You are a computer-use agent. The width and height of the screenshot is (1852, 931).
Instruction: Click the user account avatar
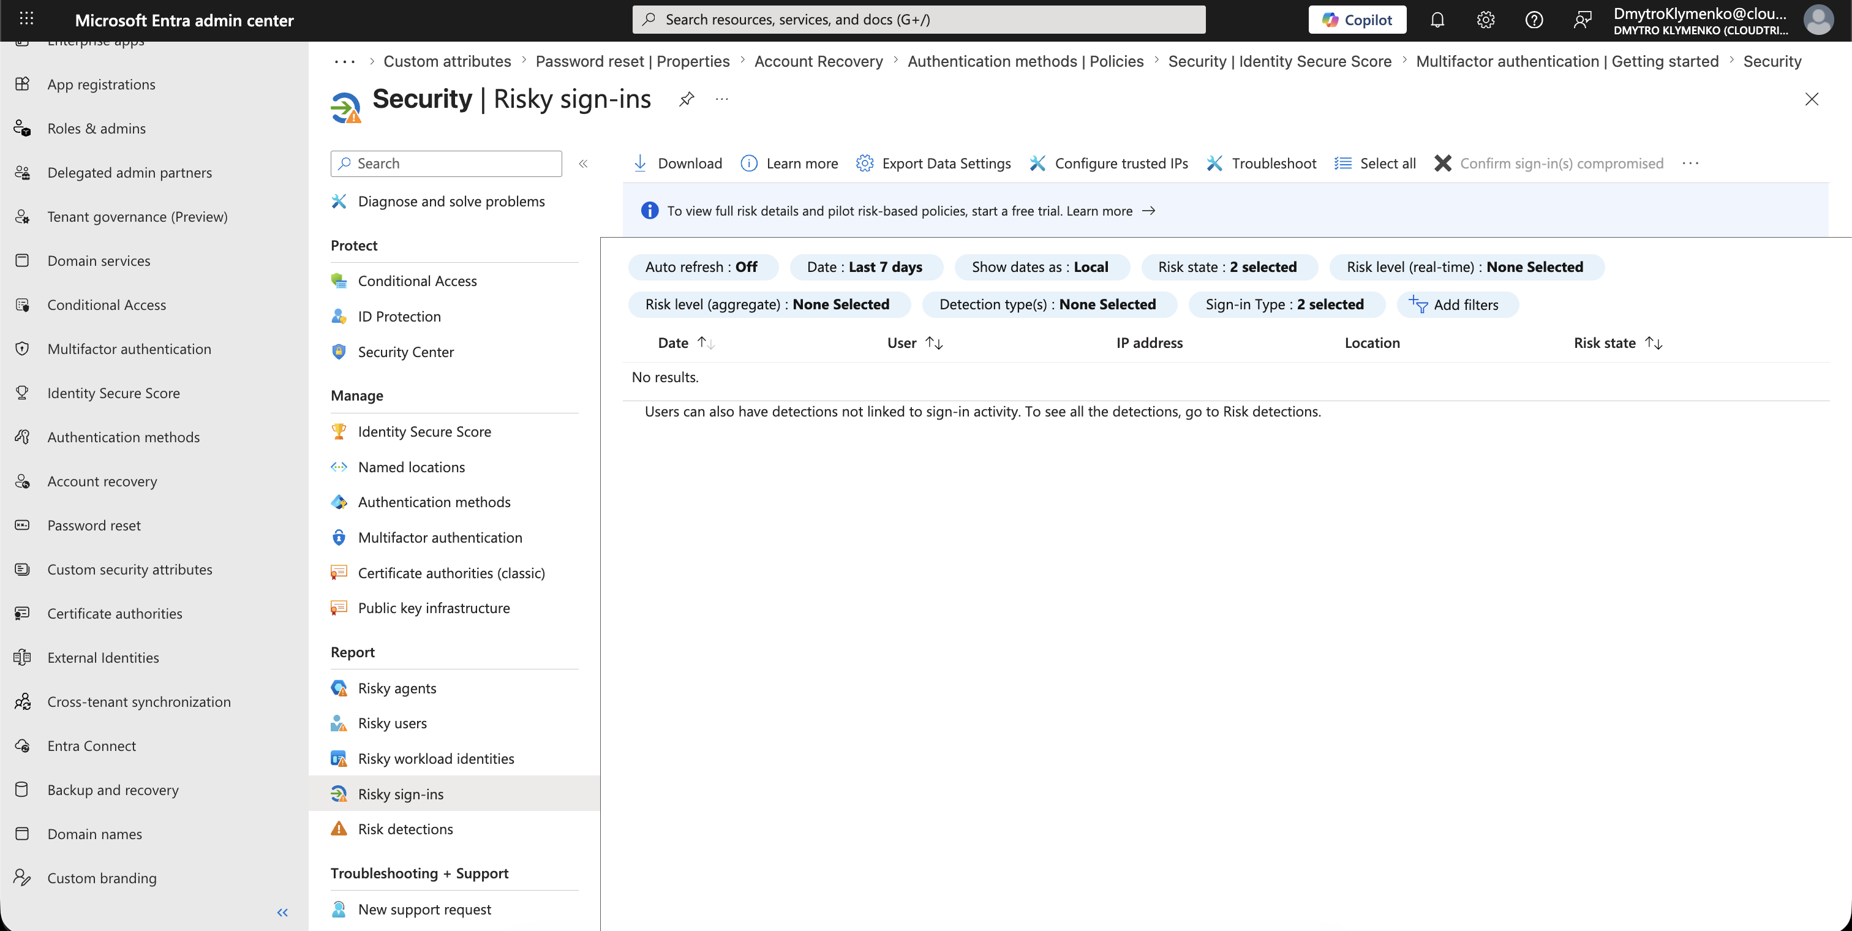click(1818, 20)
